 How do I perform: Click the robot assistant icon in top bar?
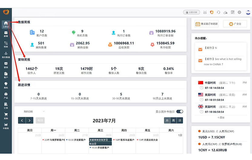click(205, 12)
